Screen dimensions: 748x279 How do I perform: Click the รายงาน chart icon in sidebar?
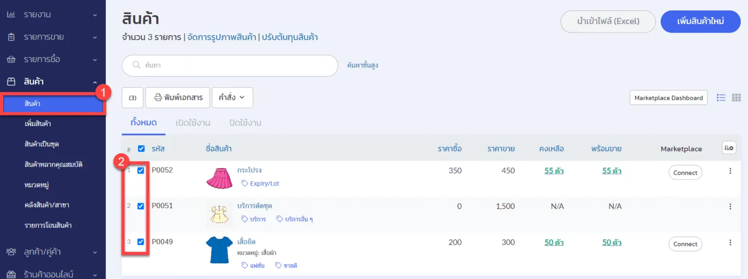click(11, 15)
